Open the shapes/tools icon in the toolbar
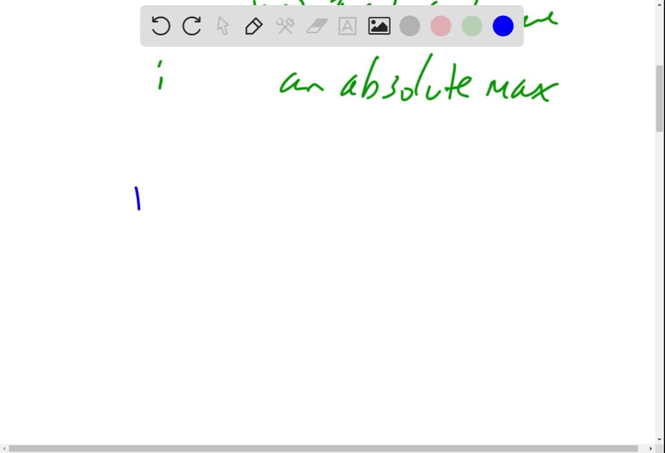Viewport: 665px width, 453px height. (x=284, y=26)
